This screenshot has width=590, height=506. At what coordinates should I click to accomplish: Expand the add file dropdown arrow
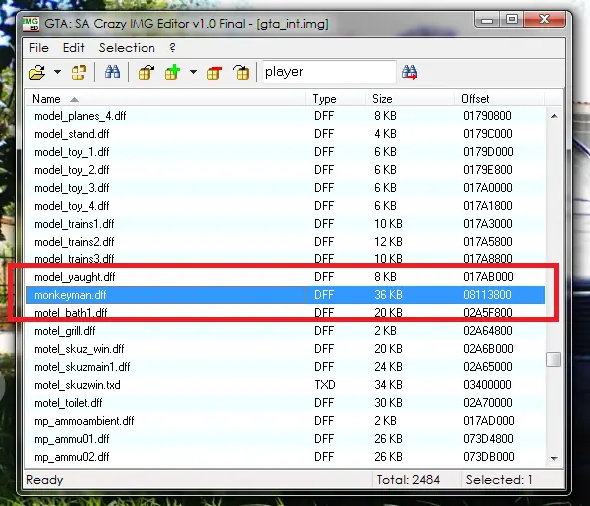pos(193,71)
